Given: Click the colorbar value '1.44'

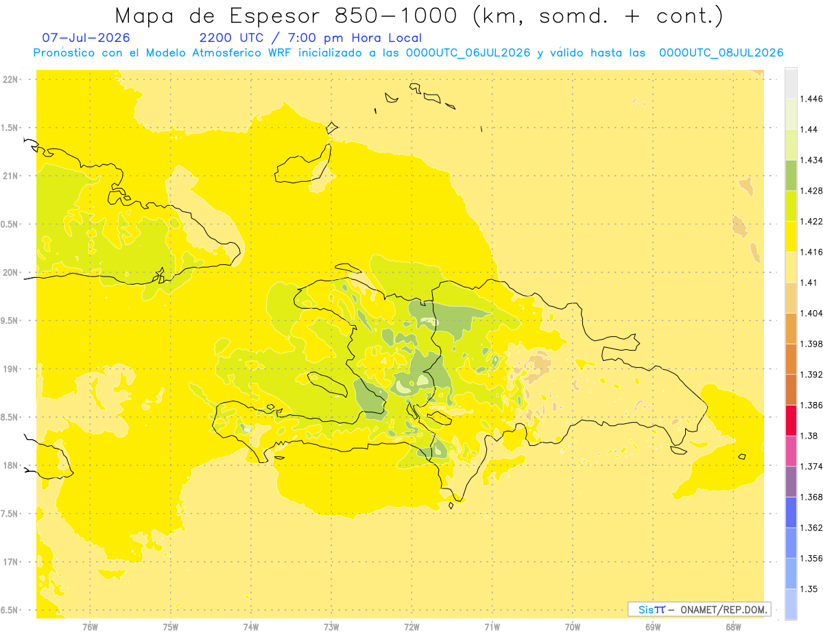Looking at the screenshot, I should coord(809,130).
